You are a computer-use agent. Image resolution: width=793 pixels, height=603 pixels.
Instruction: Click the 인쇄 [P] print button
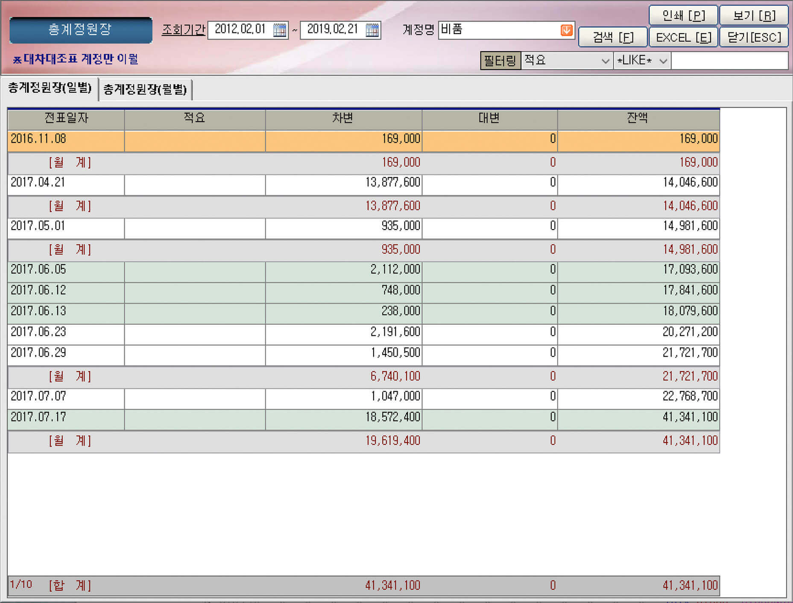(683, 16)
